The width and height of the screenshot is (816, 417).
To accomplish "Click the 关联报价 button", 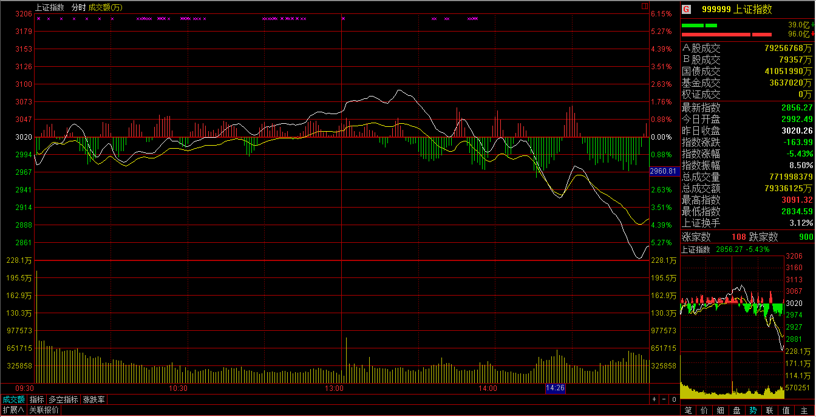I will pyautogui.click(x=44, y=410).
